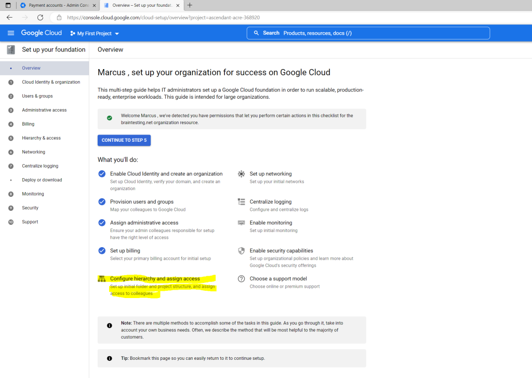Click the logging icon beside Centralize logging
This screenshot has width=532, height=378.
[x=241, y=201]
